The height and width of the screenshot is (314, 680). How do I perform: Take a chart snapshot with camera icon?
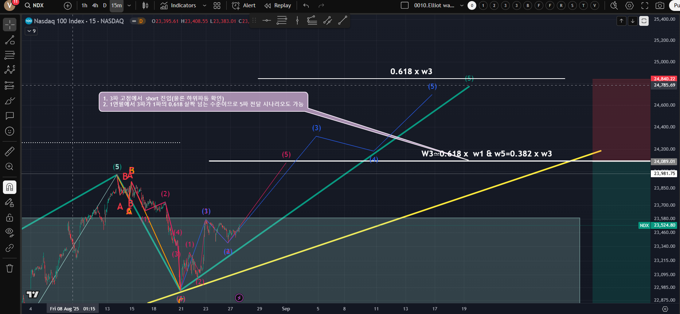660,5
